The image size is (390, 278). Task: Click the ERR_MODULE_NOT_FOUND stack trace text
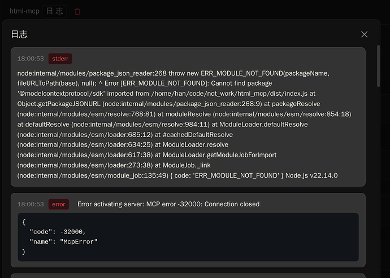(184, 125)
